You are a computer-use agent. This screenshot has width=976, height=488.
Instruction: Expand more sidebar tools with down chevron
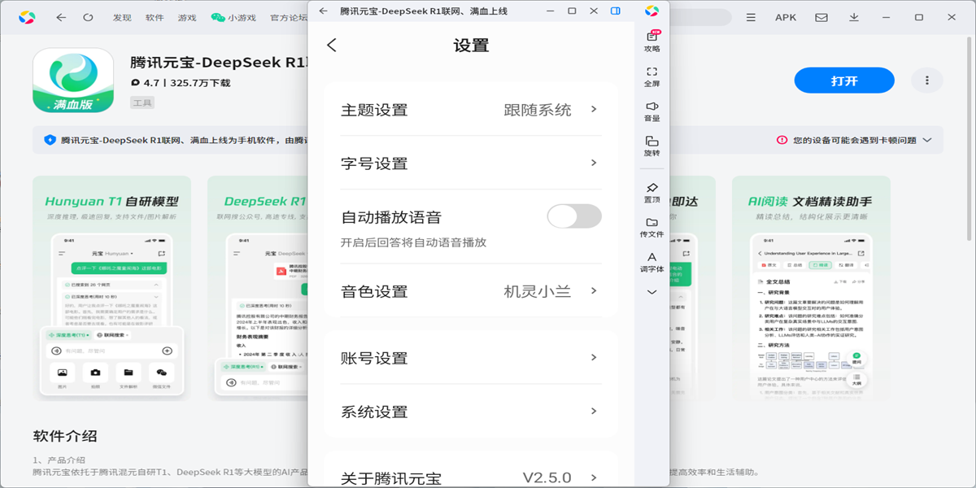[651, 292]
